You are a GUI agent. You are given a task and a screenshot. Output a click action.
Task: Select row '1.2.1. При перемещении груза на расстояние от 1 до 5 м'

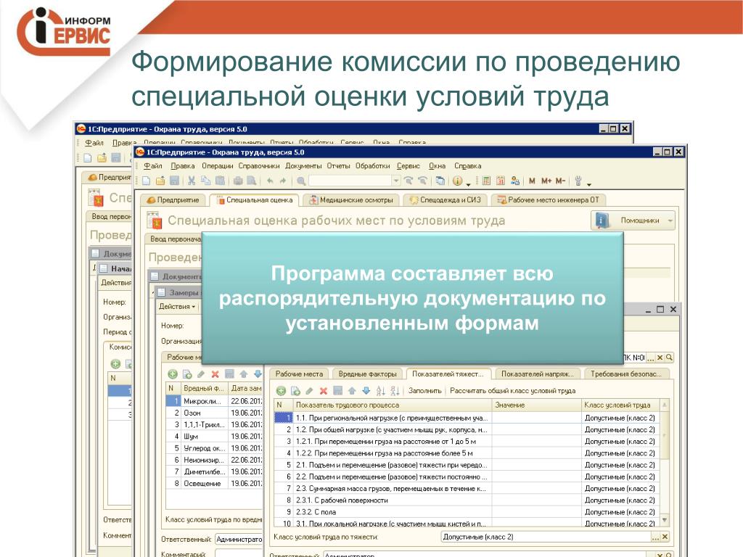pyautogui.click(x=467, y=442)
